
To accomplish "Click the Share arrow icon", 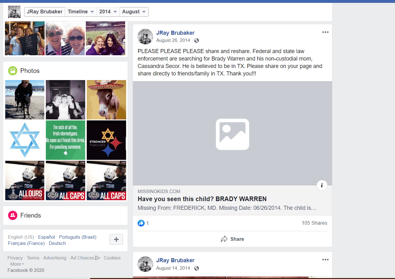I will point(224,239).
